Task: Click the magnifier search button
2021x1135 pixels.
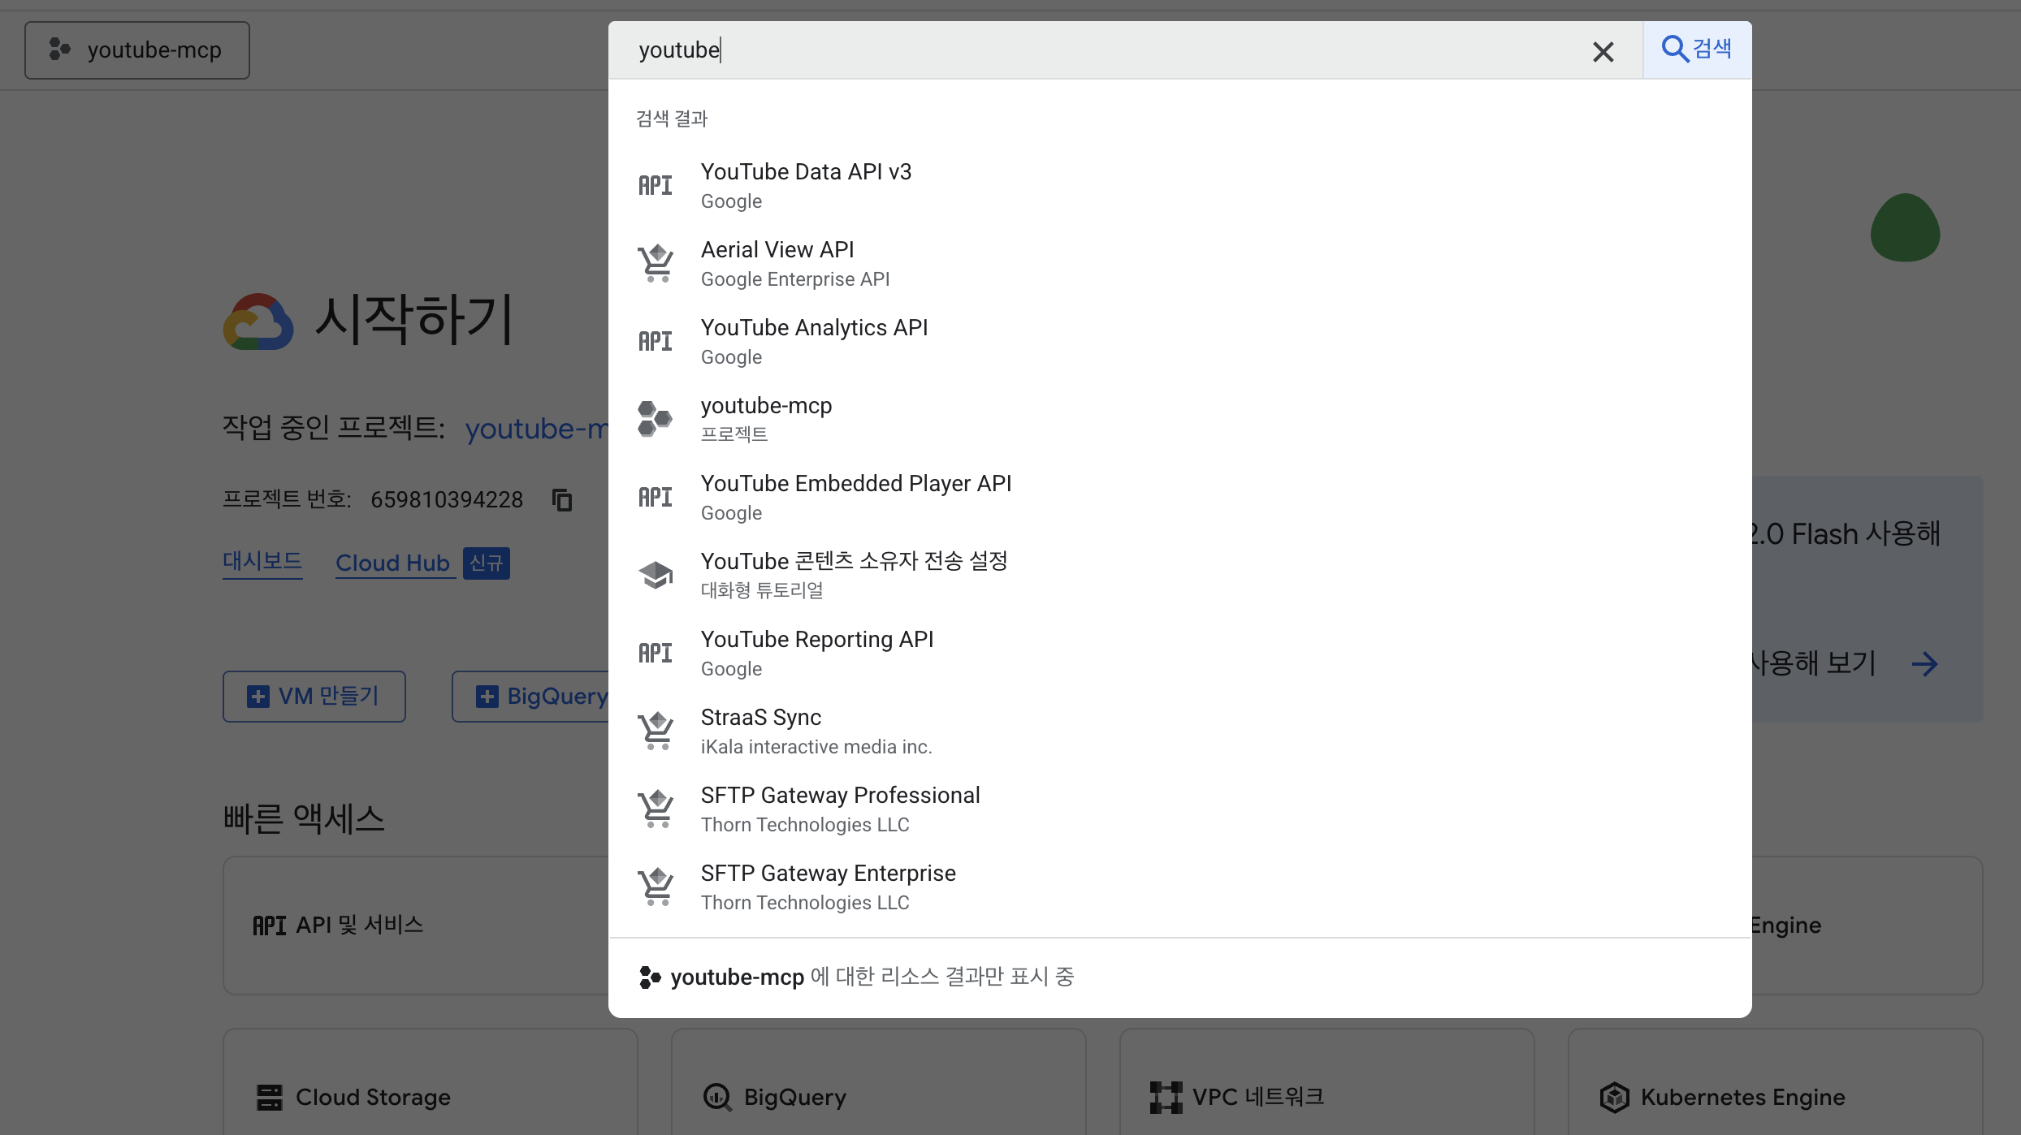Action: pos(1696,50)
